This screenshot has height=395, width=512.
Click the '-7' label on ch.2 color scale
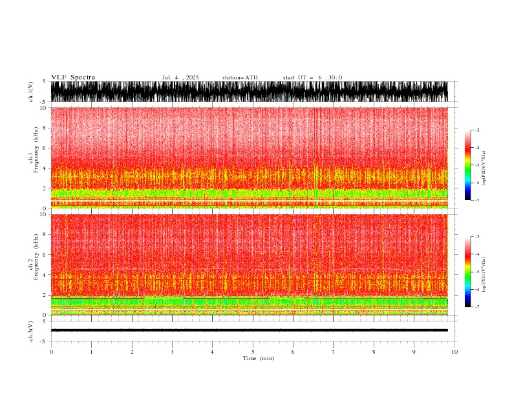tap(477, 307)
